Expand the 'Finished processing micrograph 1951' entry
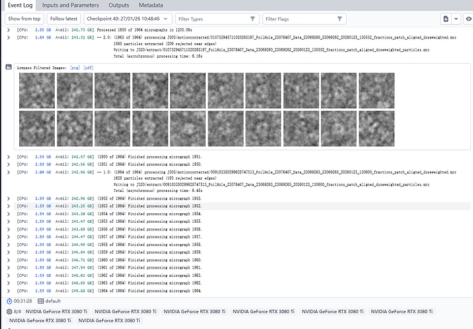473x329 pixels. pyautogui.click(x=8, y=157)
